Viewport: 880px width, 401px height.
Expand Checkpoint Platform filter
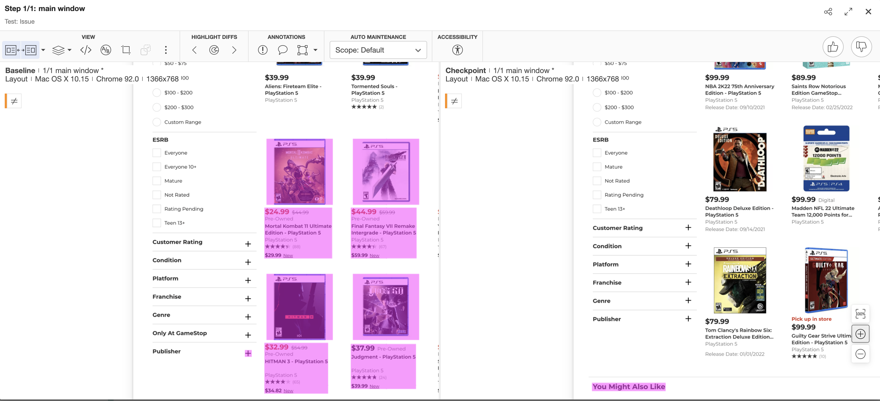(x=688, y=264)
